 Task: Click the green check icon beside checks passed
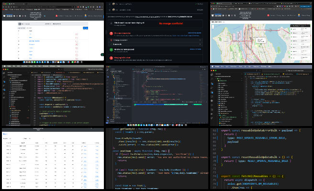click(x=111, y=49)
